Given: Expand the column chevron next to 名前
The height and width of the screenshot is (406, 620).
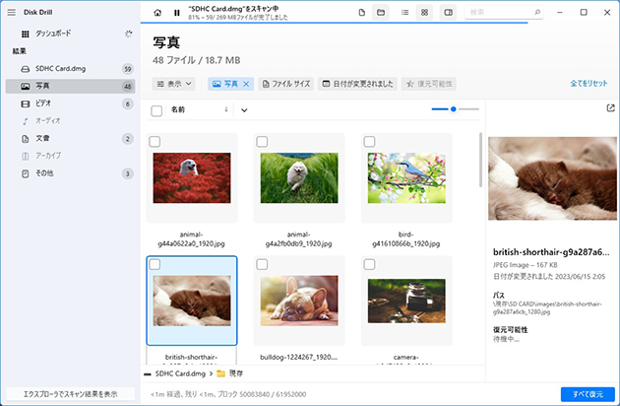Looking at the screenshot, I should tap(244, 110).
